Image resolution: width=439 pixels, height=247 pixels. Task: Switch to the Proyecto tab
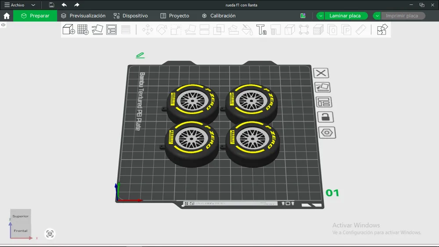[x=175, y=16]
